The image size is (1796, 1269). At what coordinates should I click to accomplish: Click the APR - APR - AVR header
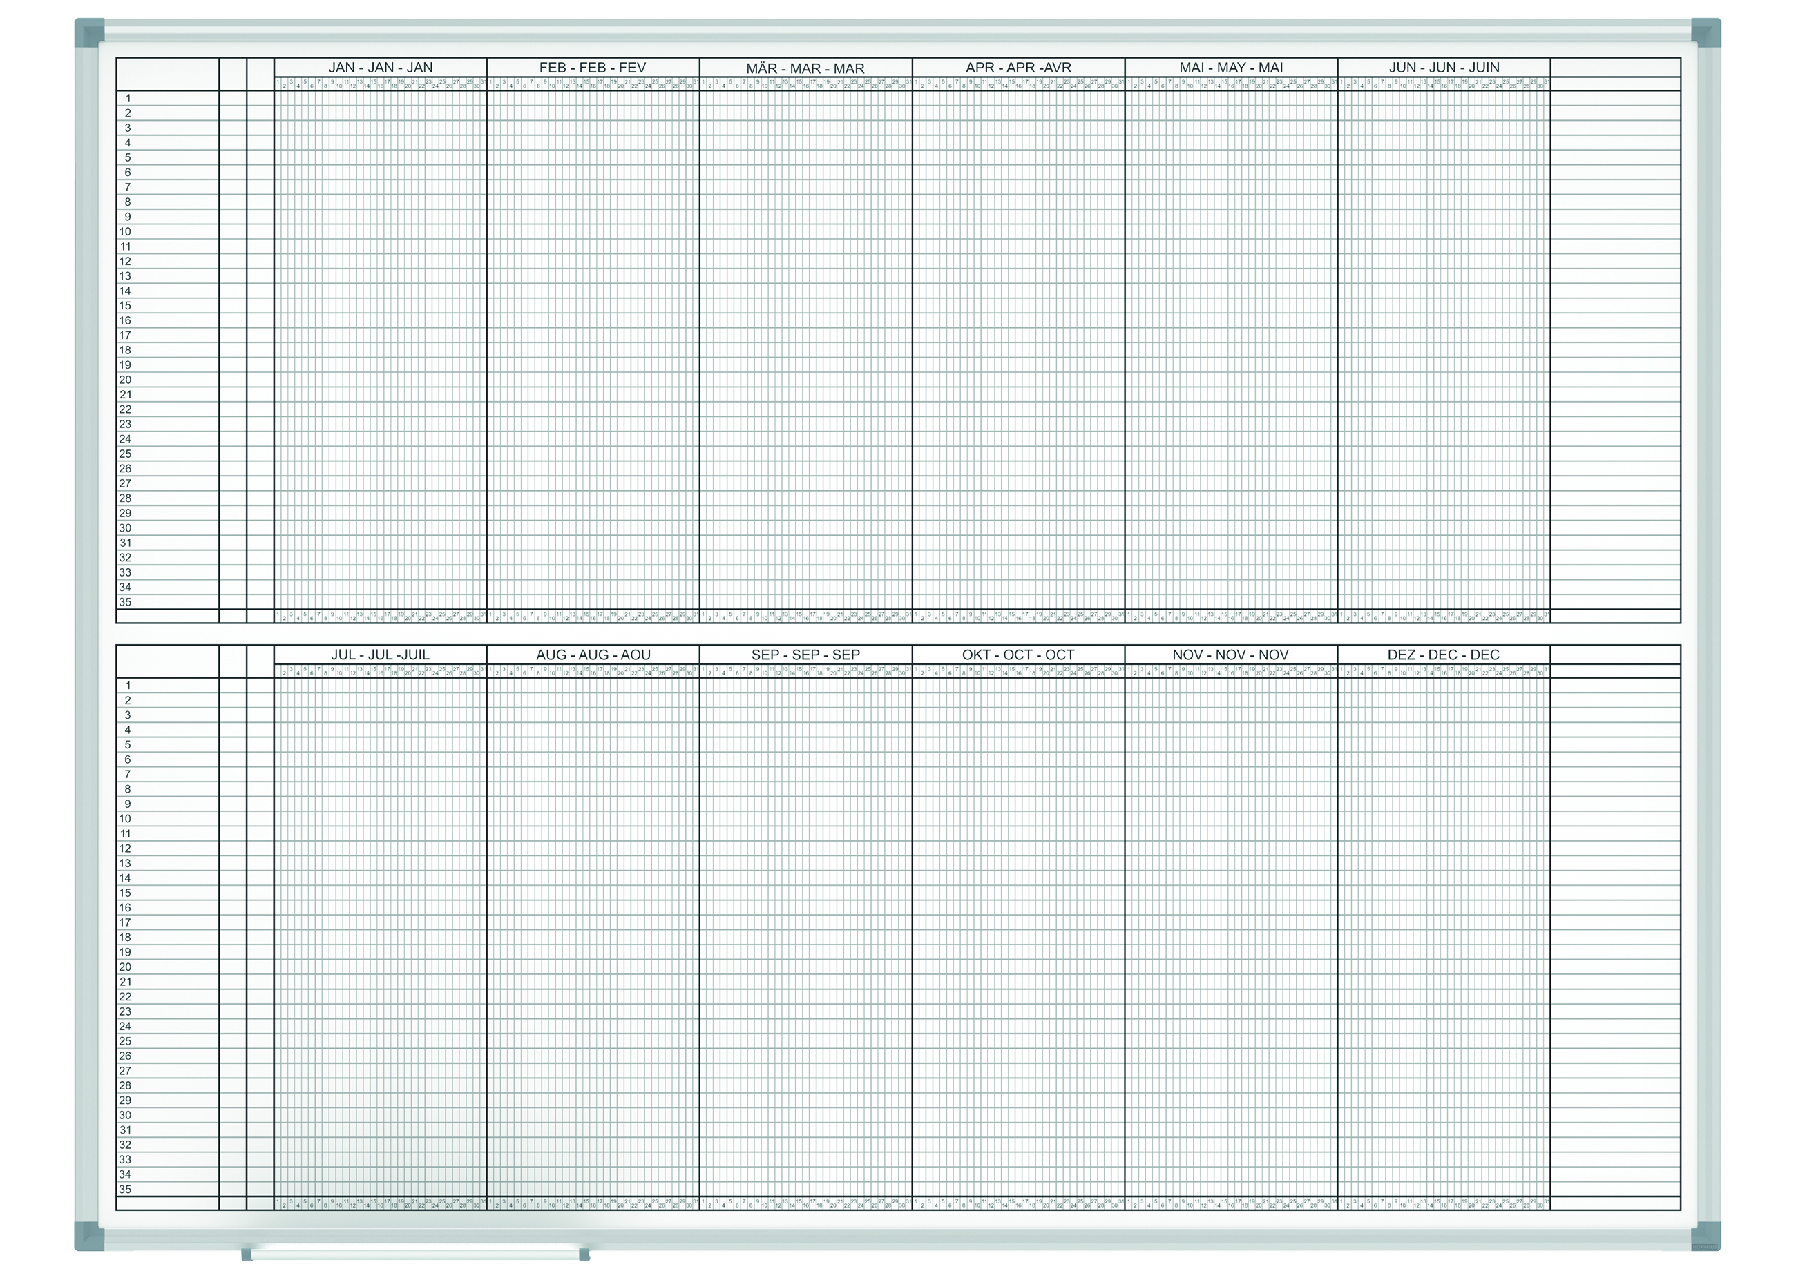click(1018, 67)
